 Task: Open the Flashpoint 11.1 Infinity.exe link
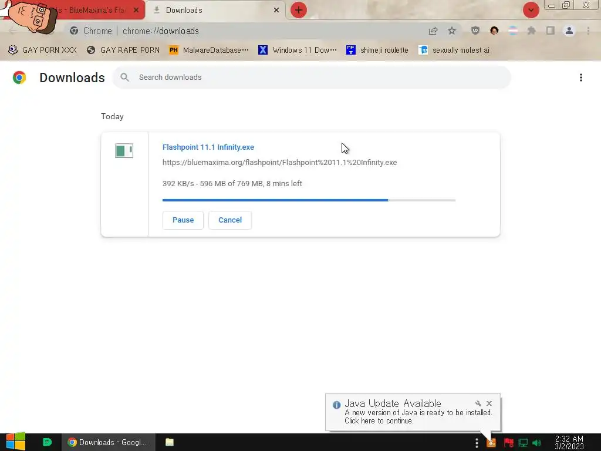tap(208, 147)
